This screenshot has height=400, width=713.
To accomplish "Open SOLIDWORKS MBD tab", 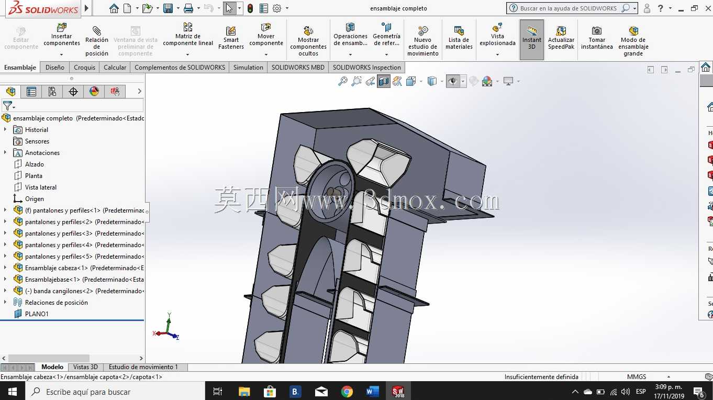I will 298,68.
